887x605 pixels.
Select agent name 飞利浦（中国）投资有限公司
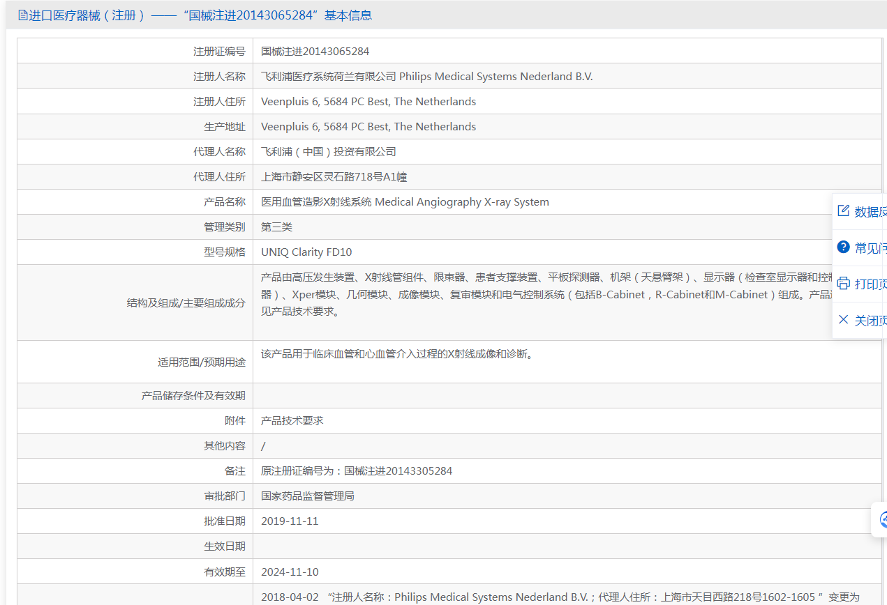coord(329,151)
